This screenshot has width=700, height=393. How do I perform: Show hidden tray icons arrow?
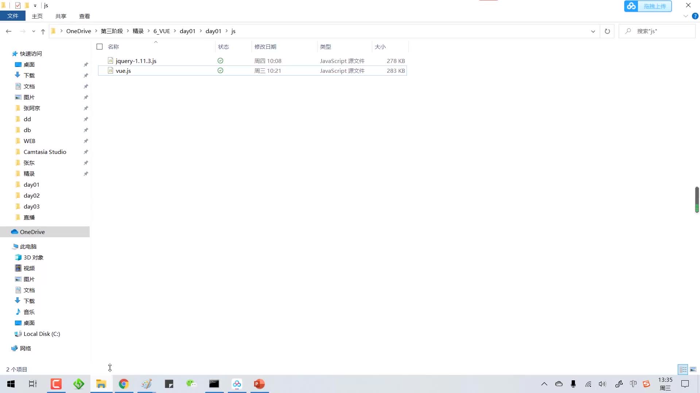tap(544, 384)
